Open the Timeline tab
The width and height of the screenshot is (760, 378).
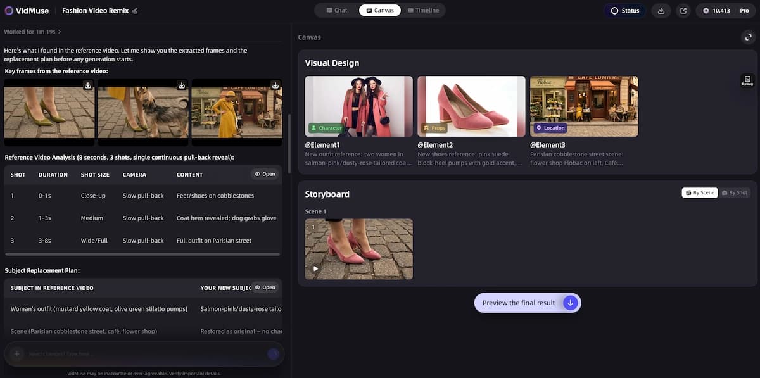coord(422,10)
